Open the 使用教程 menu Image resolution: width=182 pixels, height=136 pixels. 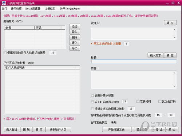click(16, 9)
